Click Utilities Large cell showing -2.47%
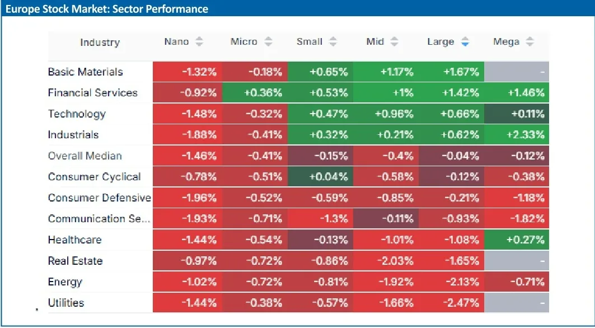The width and height of the screenshot is (595, 328). pos(451,303)
